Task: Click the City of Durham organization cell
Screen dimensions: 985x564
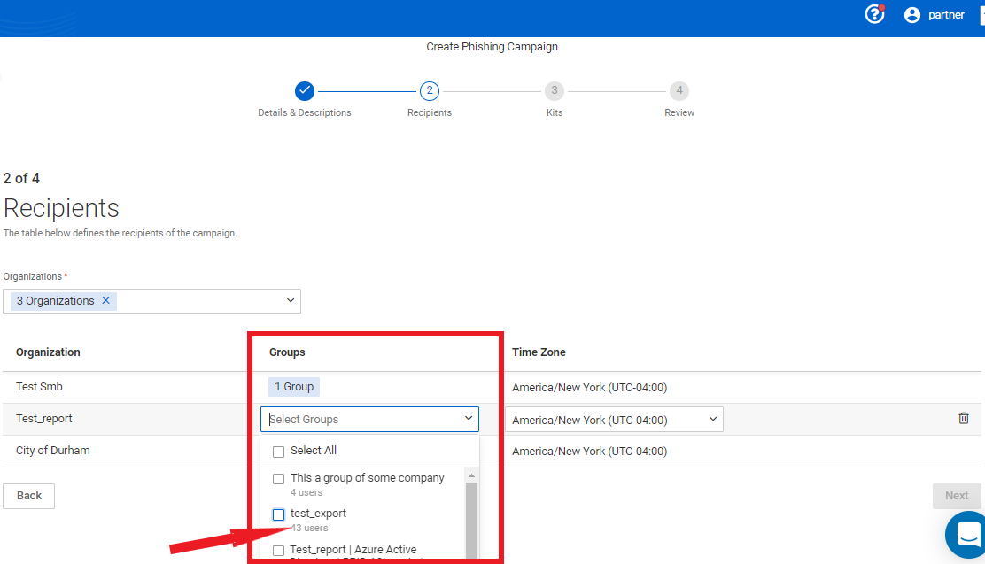Action: 53,451
